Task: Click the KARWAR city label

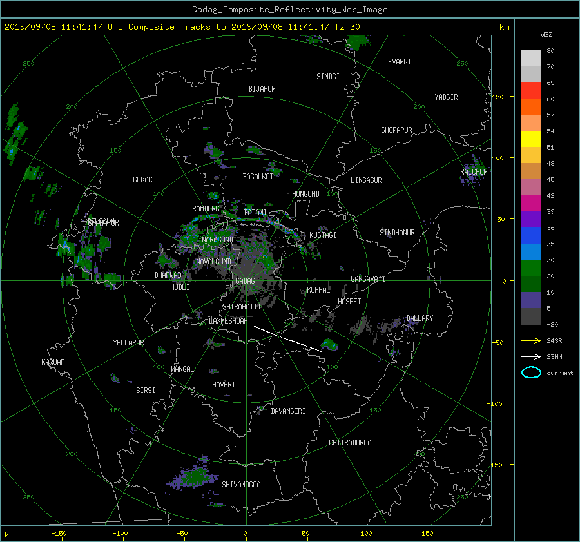Action: point(53,362)
